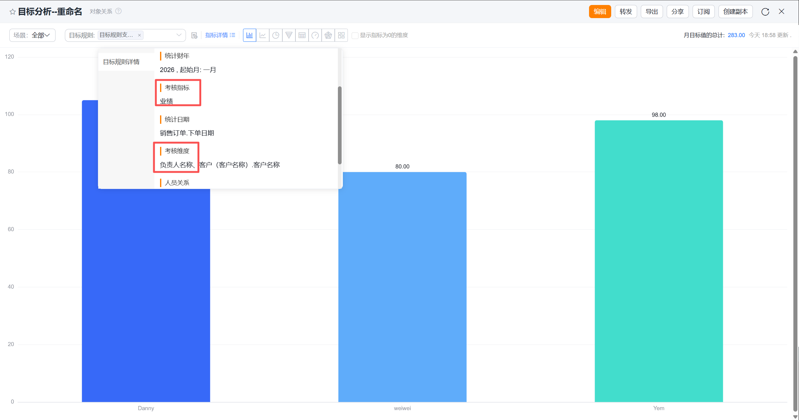Click the Yem bar in the chart
The height and width of the screenshot is (420, 799).
click(659, 261)
